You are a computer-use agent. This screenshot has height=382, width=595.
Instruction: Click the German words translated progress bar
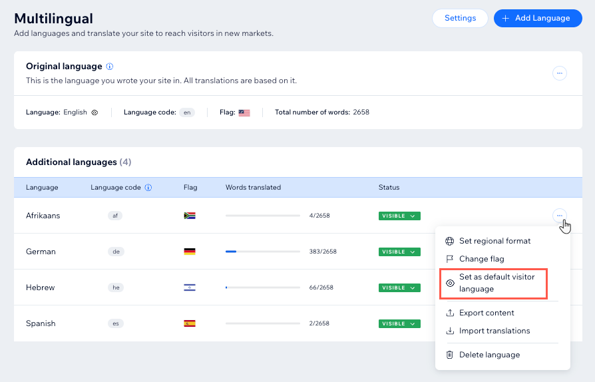click(x=263, y=252)
